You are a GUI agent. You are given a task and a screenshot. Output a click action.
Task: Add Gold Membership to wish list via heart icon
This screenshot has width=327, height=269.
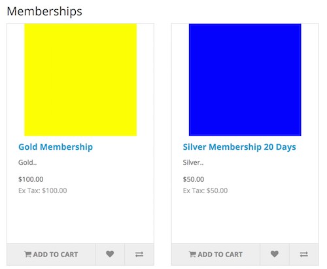[110, 254]
